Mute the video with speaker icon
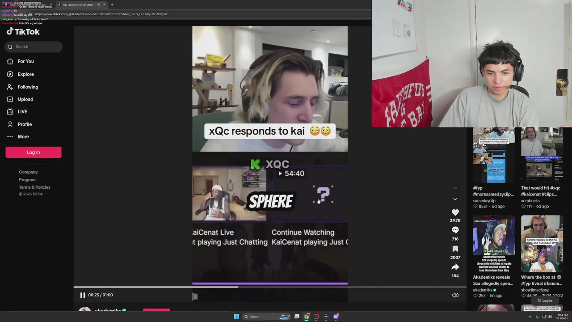Screen dimensions: 572x322 tap(455, 295)
